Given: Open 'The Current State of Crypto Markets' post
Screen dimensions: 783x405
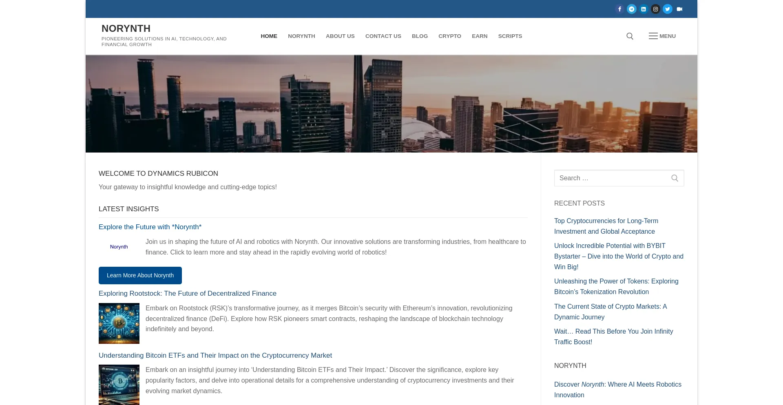Looking at the screenshot, I should point(610,312).
